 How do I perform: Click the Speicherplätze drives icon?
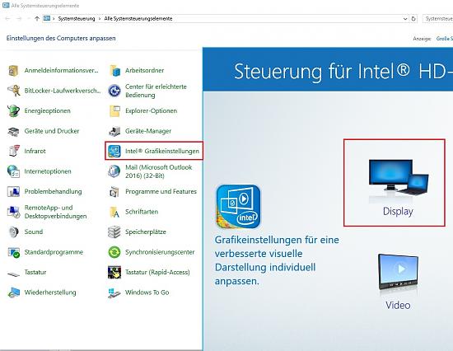click(114, 232)
